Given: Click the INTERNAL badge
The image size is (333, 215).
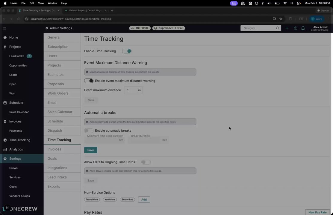Looking at the screenshot, I should (140, 28).
